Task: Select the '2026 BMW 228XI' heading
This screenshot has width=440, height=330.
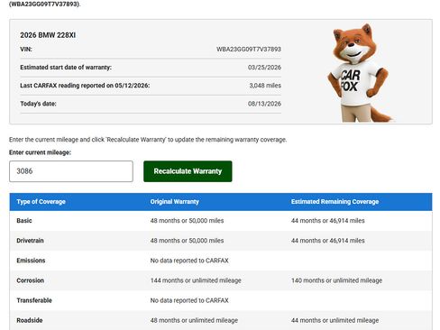Action: coord(48,35)
